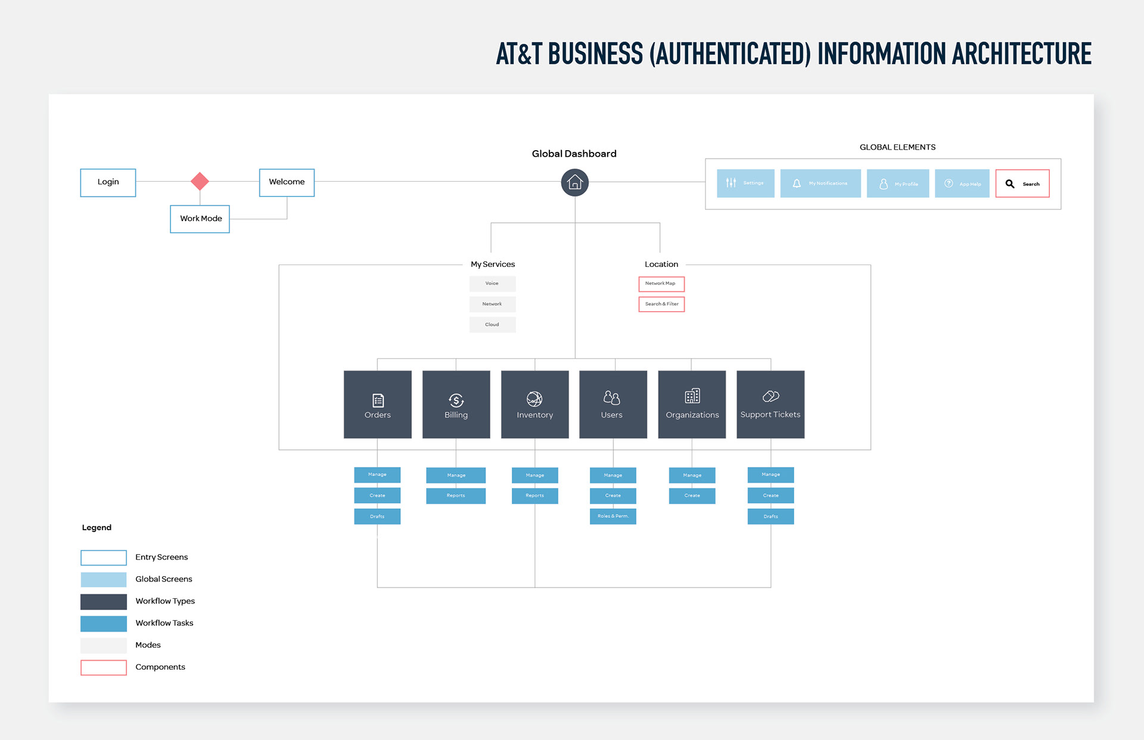This screenshot has width=1144, height=740.
Task: Click the Create task under Support Tickets
Action: pyautogui.click(x=771, y=496)
